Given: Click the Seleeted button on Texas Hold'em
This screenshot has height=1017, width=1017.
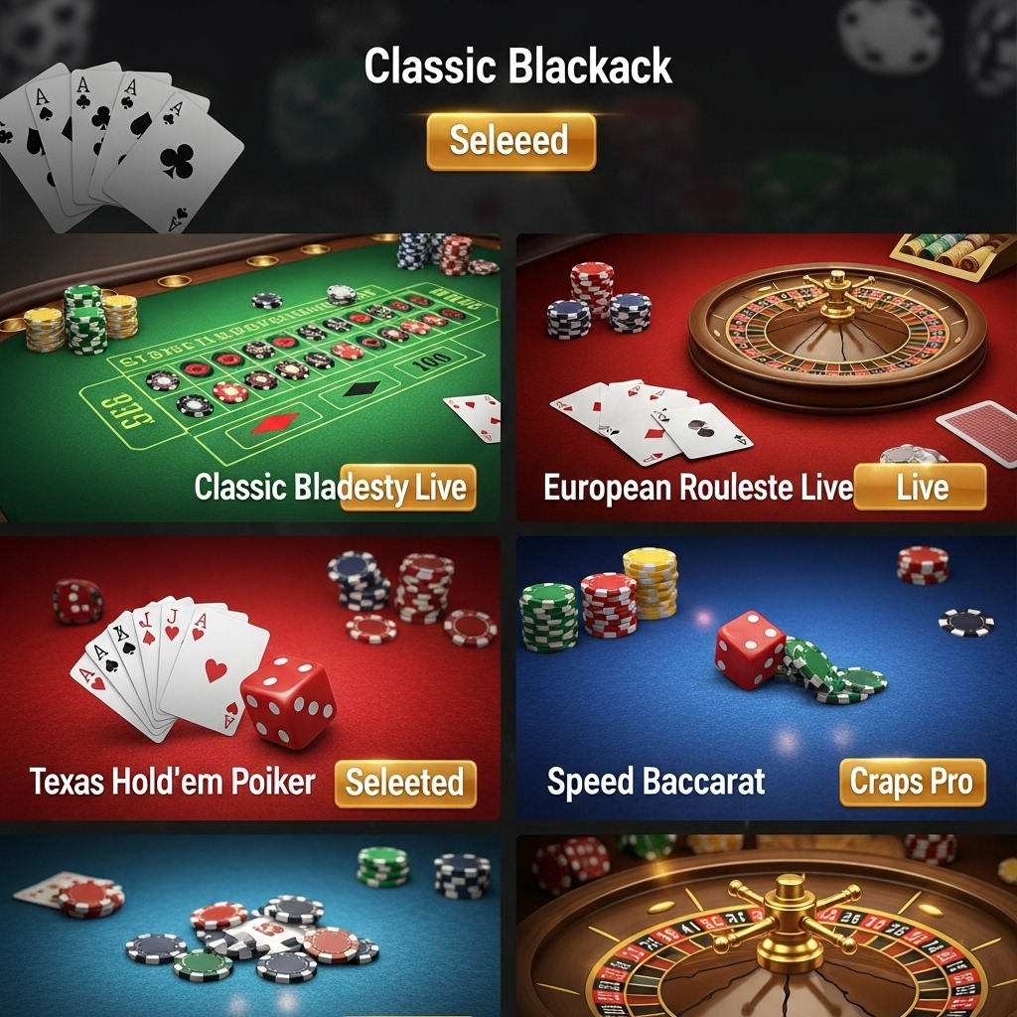Looking at the screenshot, I should (x=405, y=784).
